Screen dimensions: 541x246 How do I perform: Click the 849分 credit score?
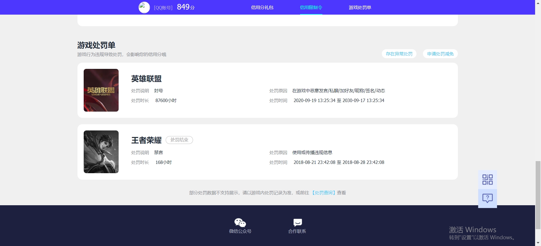pos(186,7)
